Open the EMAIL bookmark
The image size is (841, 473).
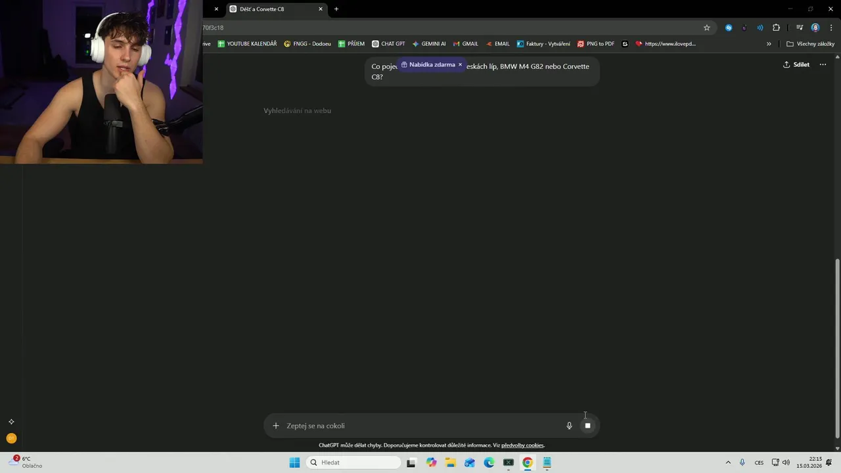[498, 44]
